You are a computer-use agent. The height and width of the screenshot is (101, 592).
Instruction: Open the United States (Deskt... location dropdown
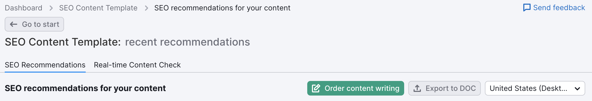click(535, 88)
